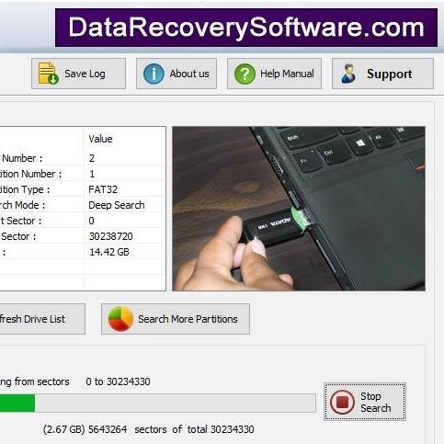The image size is (444, 444).
Task: Click the Support person icon
Action: coord(348,74)
